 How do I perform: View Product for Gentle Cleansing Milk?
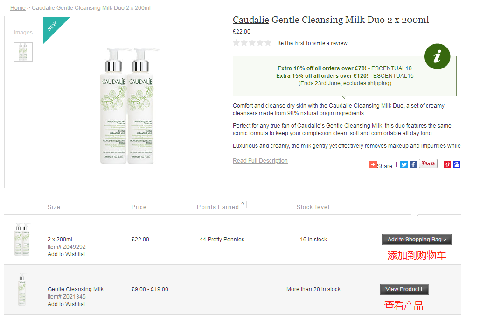(404, 289)
